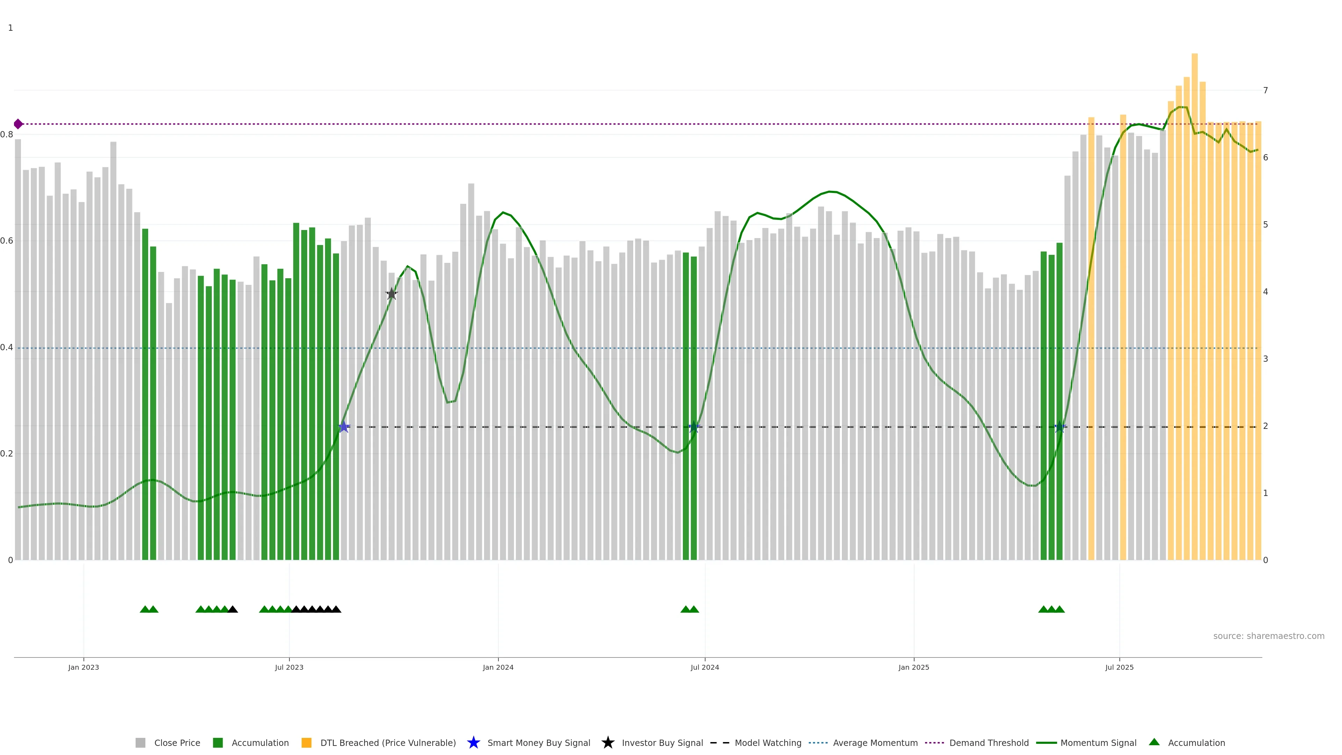Click the gray Close Price legend swatch
Viewport: 1342px width, 755px height.
click(140, 743)
